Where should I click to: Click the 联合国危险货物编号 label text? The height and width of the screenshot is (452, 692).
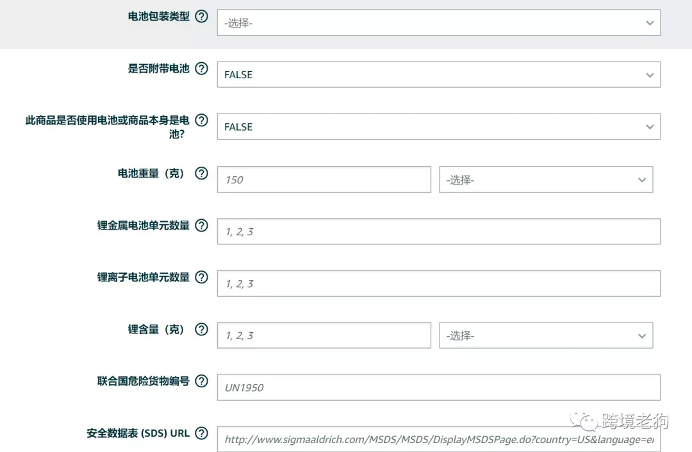pos(144,381)
